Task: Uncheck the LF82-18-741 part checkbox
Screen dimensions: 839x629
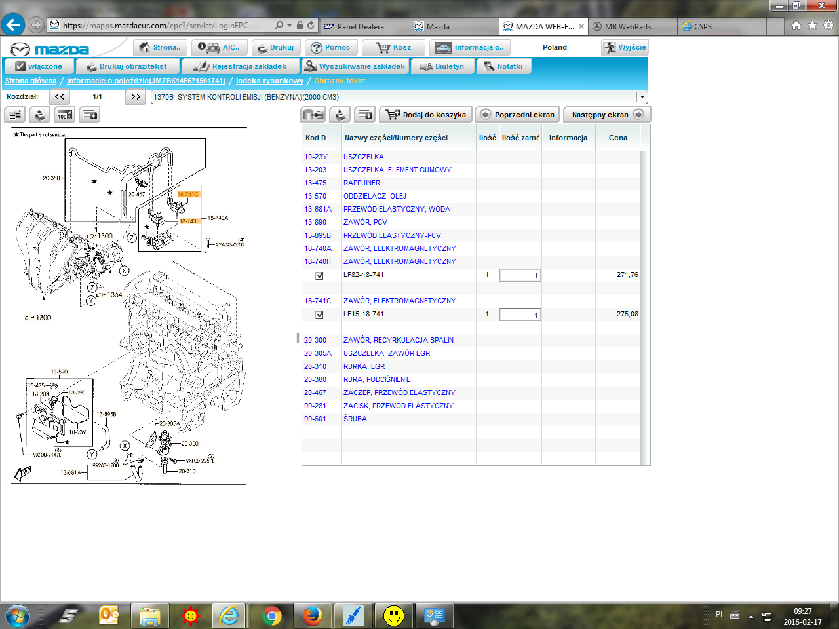Action: pyautogui.click(x=319, y=276)
